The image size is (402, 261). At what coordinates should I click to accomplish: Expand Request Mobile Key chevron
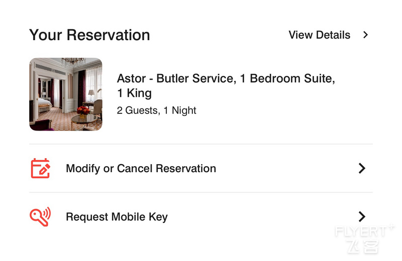362,217
